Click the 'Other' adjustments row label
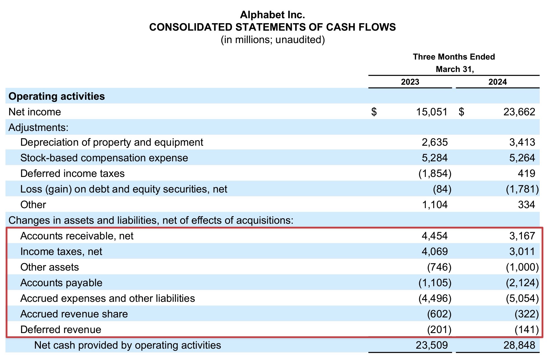 (x=33, y=205)
